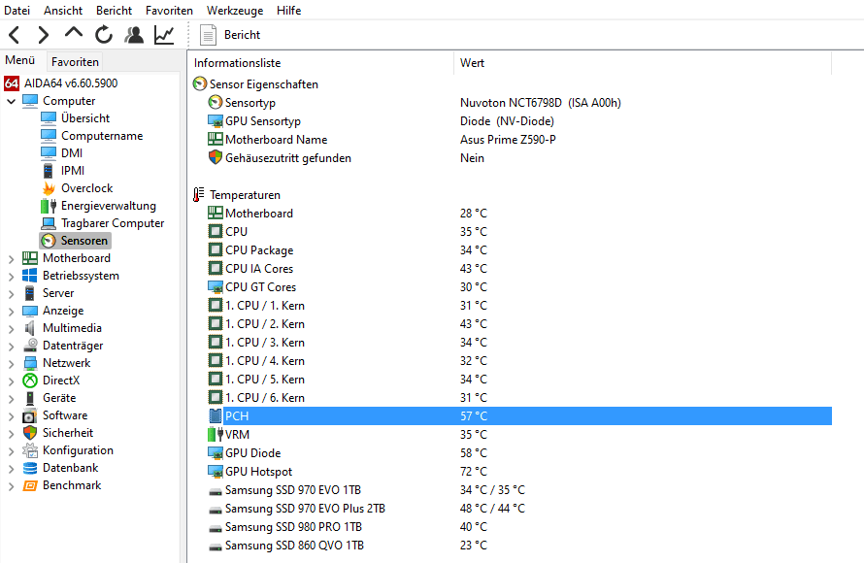Open the Bericht menu in the menu bar
Viewport: 864px width, 563px height.
tap(114, 11)
